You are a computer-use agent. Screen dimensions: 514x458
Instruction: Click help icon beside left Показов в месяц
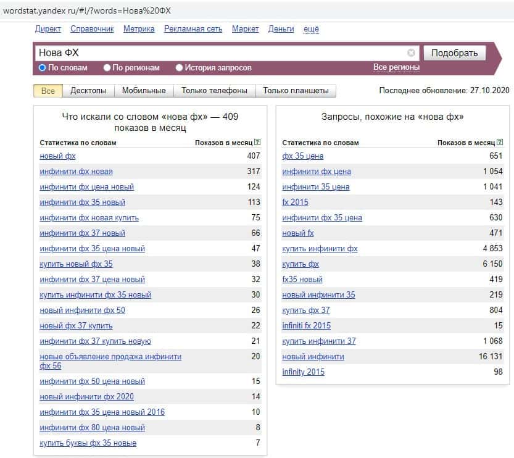pos(257,143)
